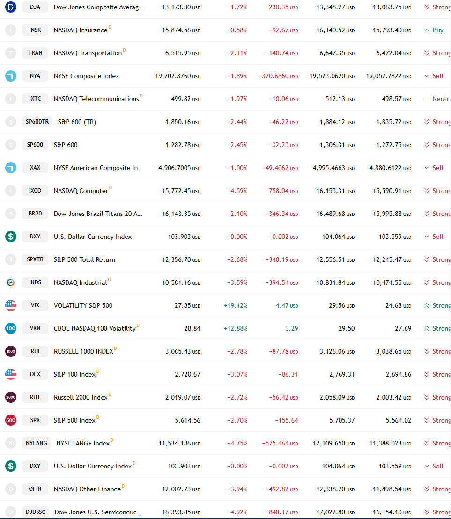This screenshot has height=519, width=451.
Task: Open the IXTC ticker badge
Action: click(x=35, y=99)
